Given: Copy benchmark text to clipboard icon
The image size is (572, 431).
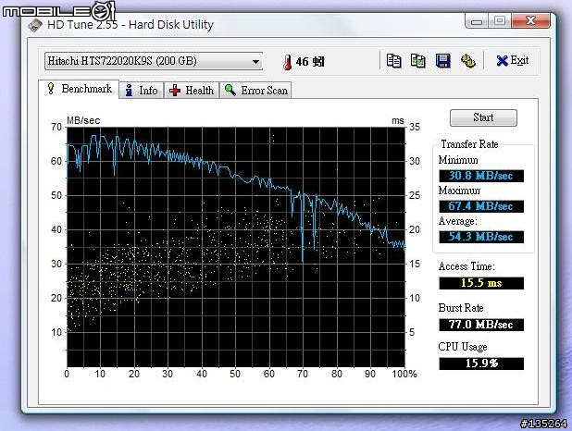Looking at the screenshot, I should point(393,61).
